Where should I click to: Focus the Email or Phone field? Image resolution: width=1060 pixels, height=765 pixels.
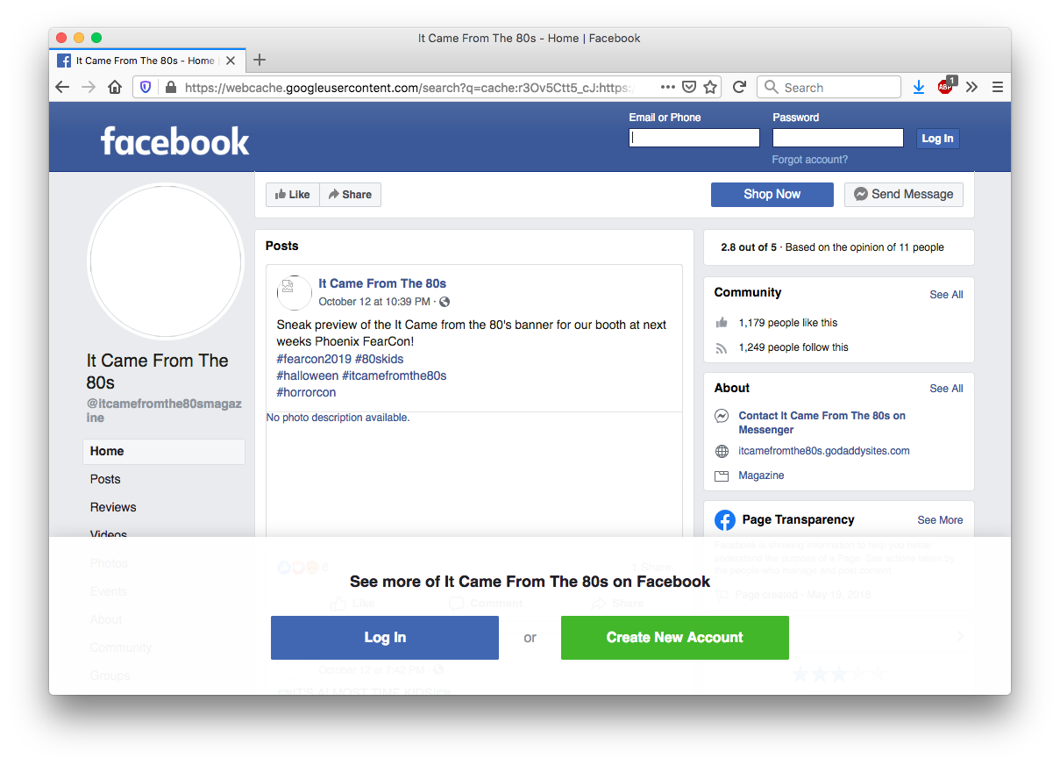click(x=694, y=138)
